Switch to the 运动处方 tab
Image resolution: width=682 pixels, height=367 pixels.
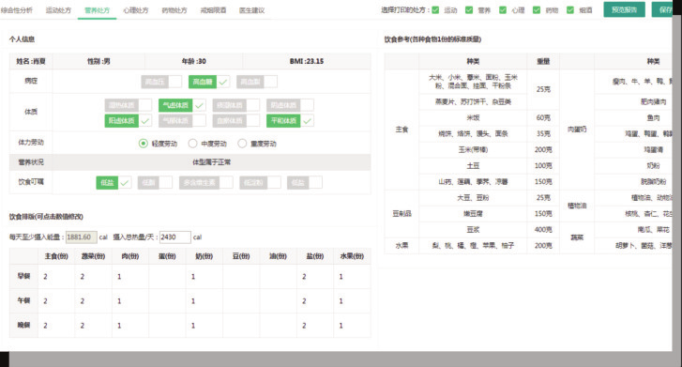click(58, 10)
